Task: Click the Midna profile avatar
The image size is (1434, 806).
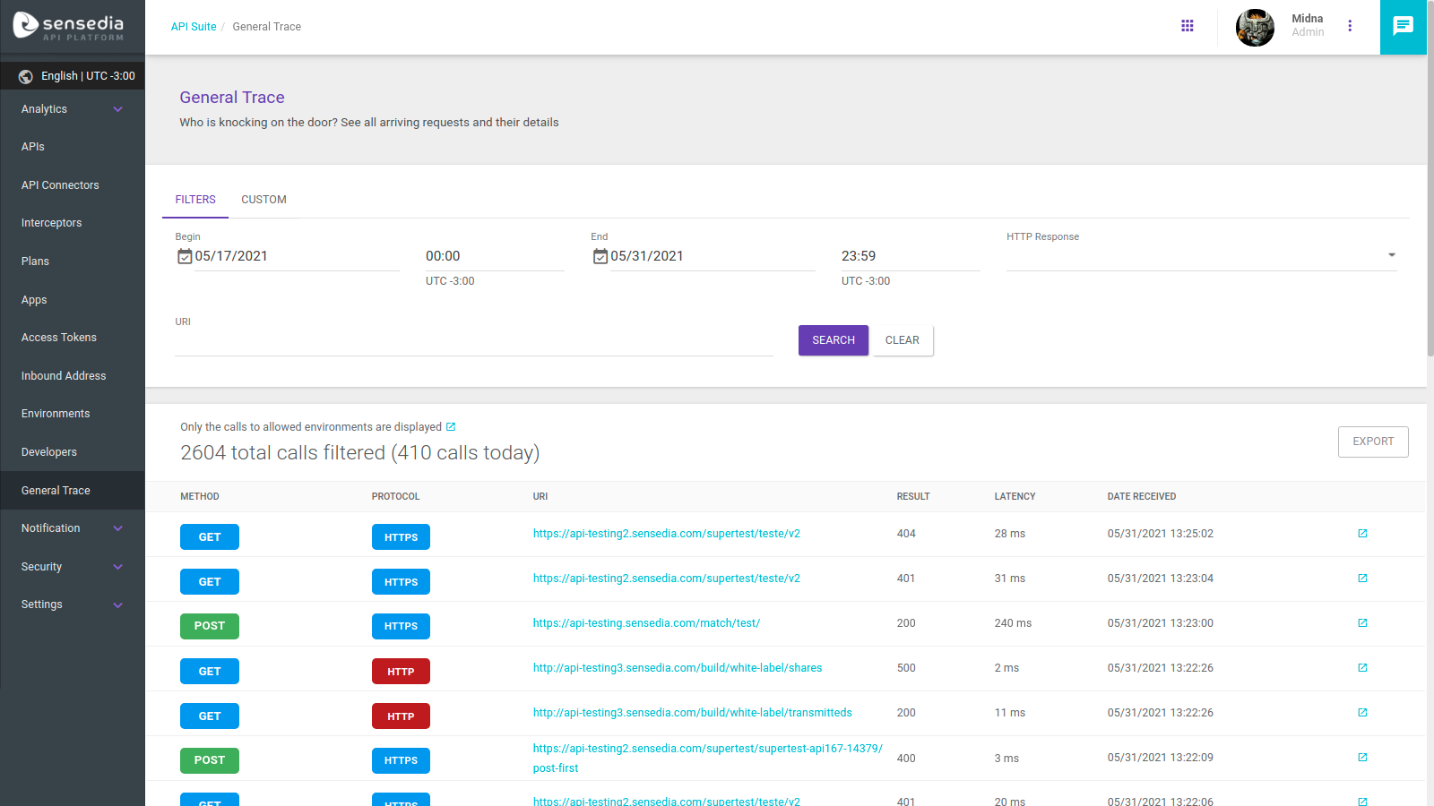Action: [x=1255, y=27]
